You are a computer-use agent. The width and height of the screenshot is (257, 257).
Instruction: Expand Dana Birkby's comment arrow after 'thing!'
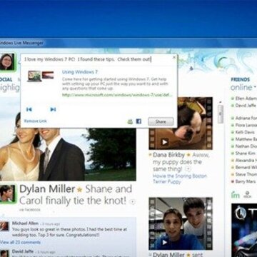pos(188,169)
